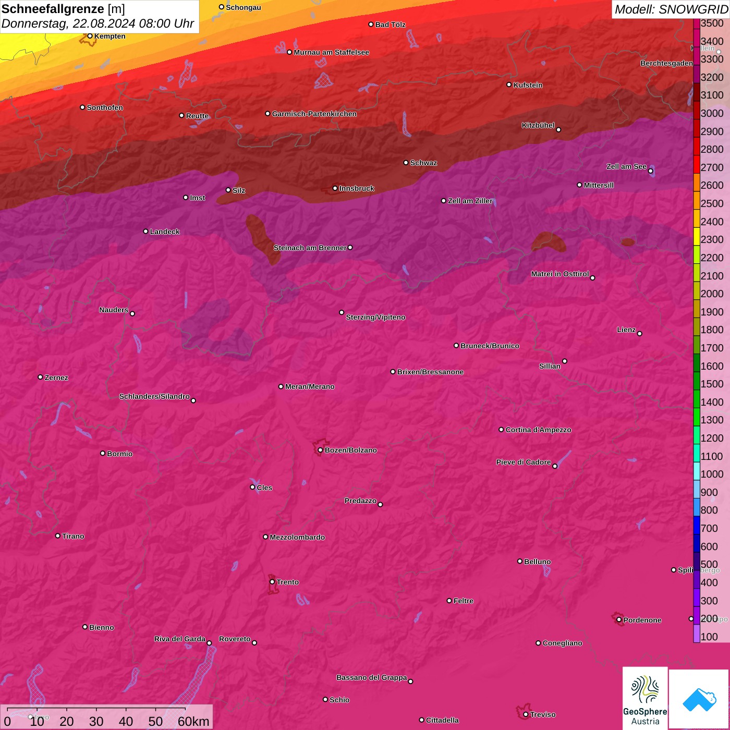
Task: Click the 3000 value in the legend
Action: (x=712, y=113)
